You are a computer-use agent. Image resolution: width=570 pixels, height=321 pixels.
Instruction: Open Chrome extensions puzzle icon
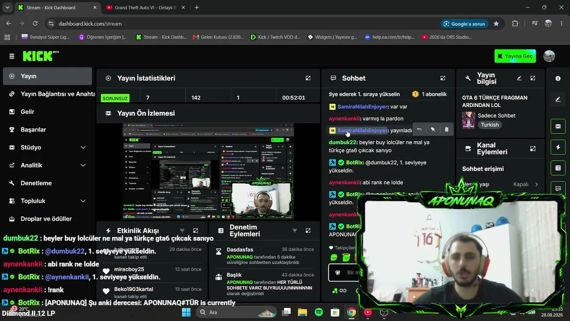[x=515, y=24]
